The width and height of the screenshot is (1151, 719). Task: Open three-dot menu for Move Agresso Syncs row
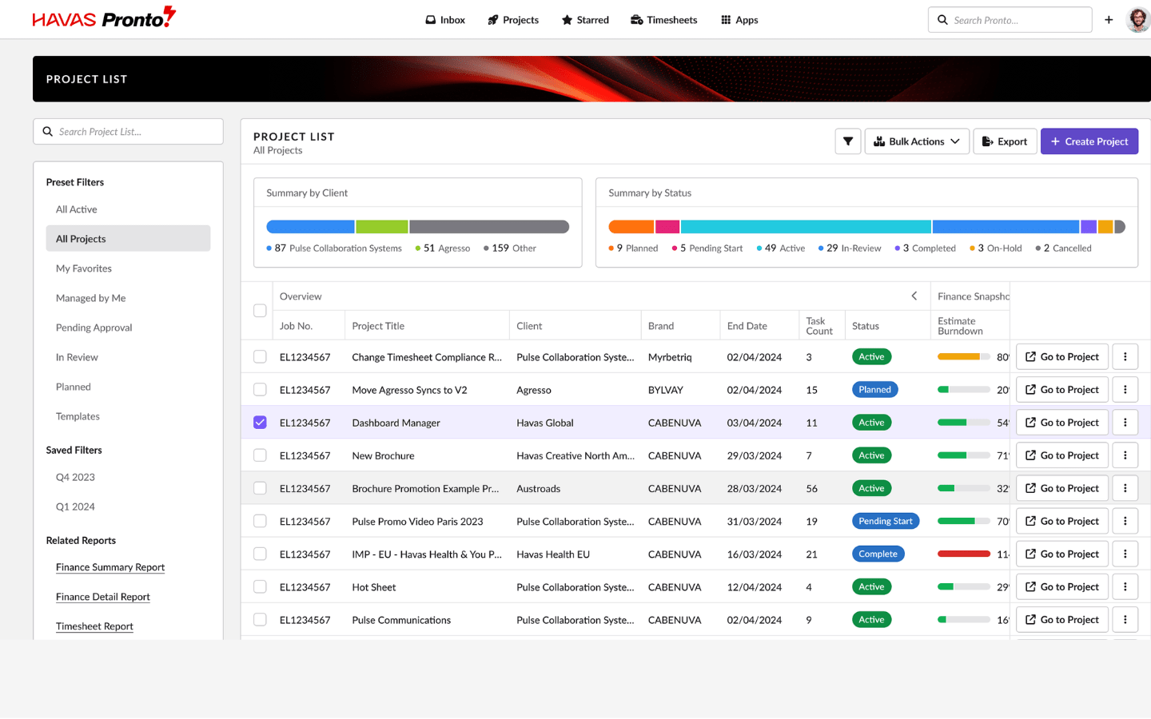pos(1125,390)
